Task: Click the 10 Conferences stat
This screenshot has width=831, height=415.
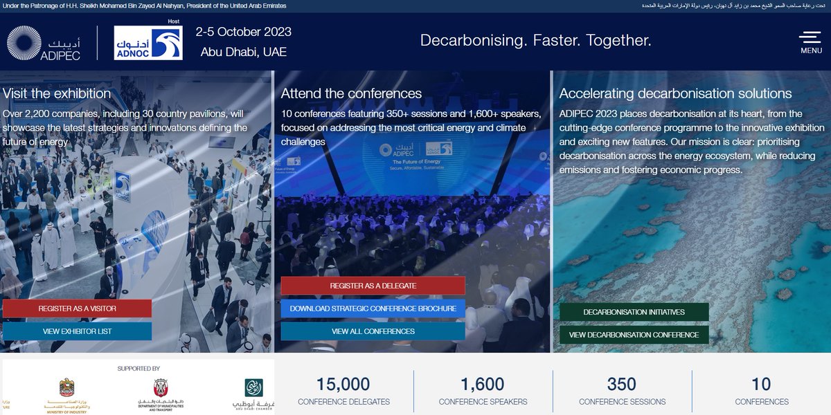Action: 761,391
